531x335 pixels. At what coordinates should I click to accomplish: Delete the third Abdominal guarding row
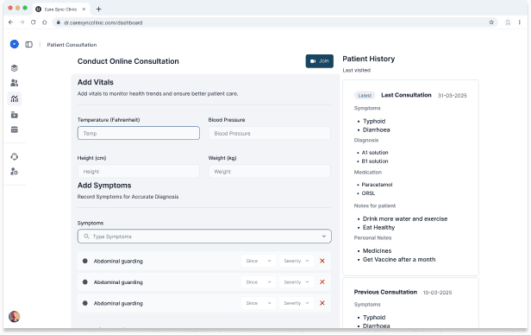pyautogui.click(x=322, y=303)
